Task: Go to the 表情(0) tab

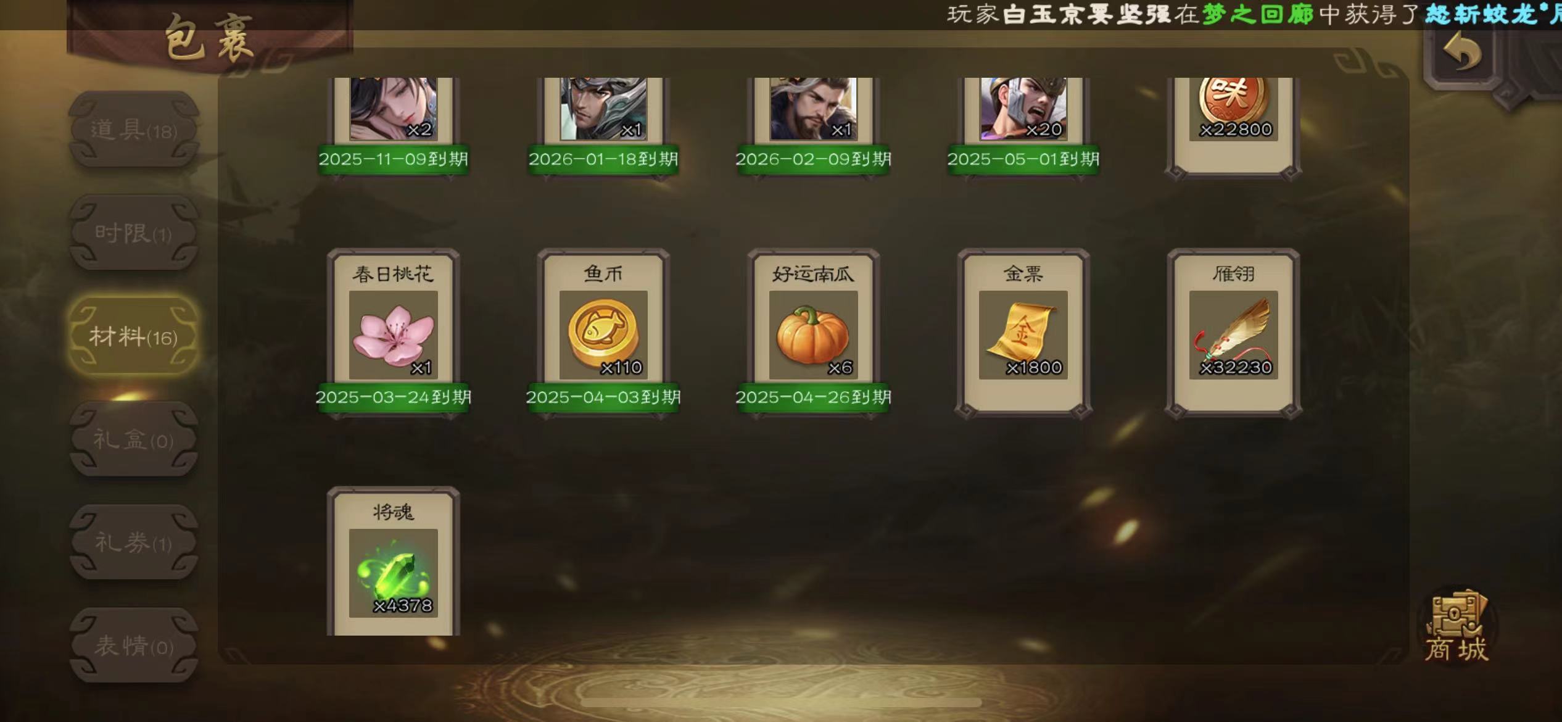Action: click(134, 646)
